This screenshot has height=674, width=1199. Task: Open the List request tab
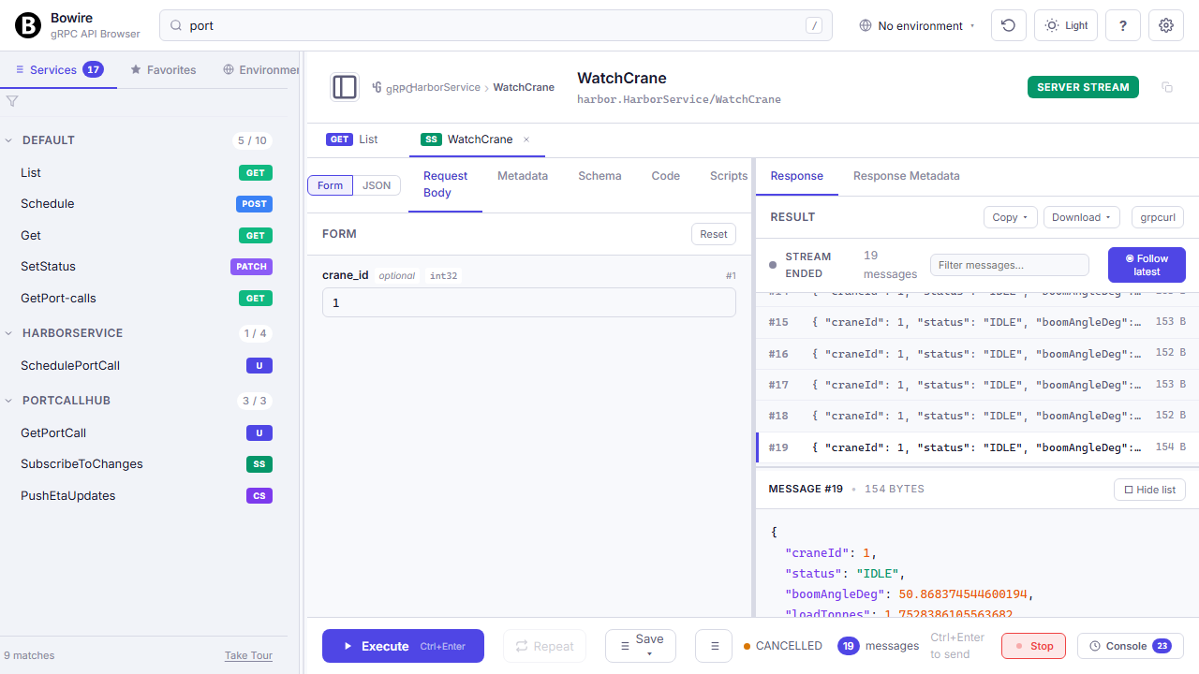pyautogui.click(x=352, y=139)
